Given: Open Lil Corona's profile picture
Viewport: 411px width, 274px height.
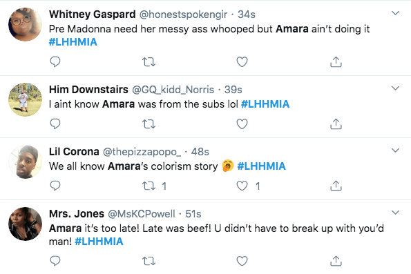Looking at the screenshot, I should (x=25, y=162).
